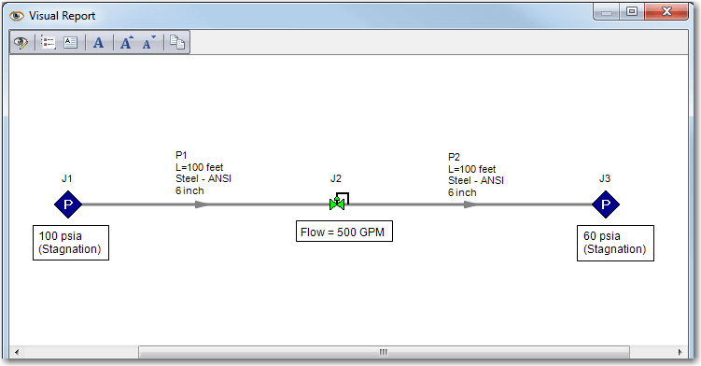Click the J1 junction label
The width and height of the screenshot is (701, 366).
coord(66,178)
